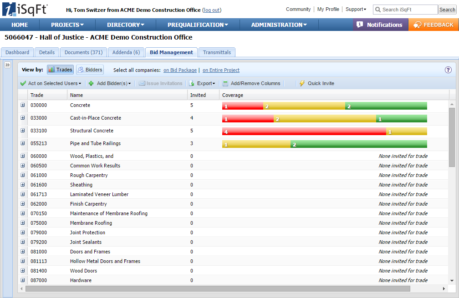Switch to the Documents (371) tab
The height and width of the screenshot is (298, 459).
click(x=83, y=52)
